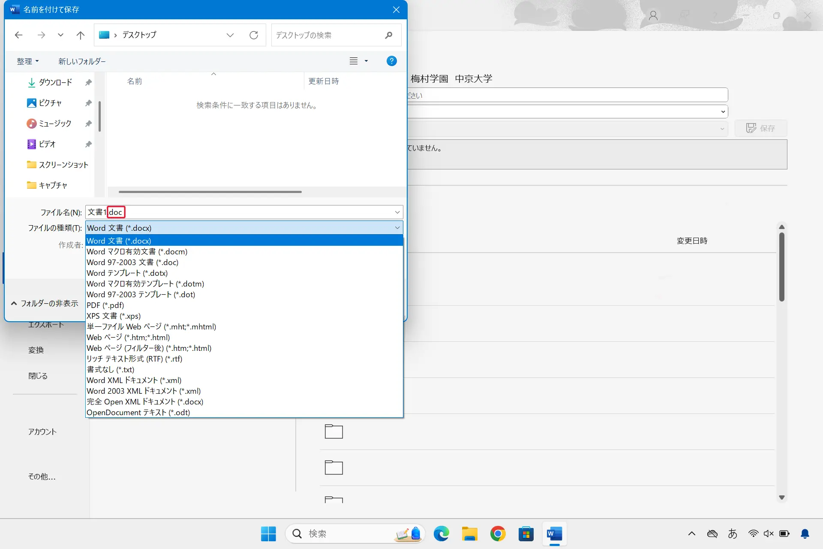Image resolution: width=823 pixels, height=549 pixels.
Task: Unpin ビデオ using its pin icon
Action: pos(88,144)
